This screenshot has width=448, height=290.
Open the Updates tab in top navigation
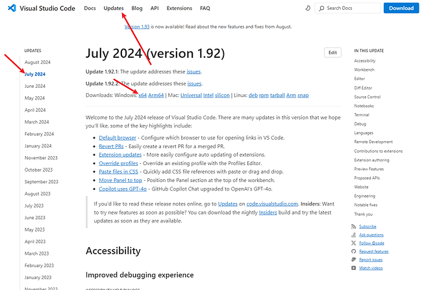pyautogui.click(x=114, y=8)
